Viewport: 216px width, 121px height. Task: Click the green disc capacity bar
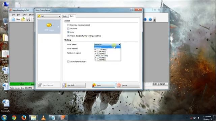click(x=22, y=84)
